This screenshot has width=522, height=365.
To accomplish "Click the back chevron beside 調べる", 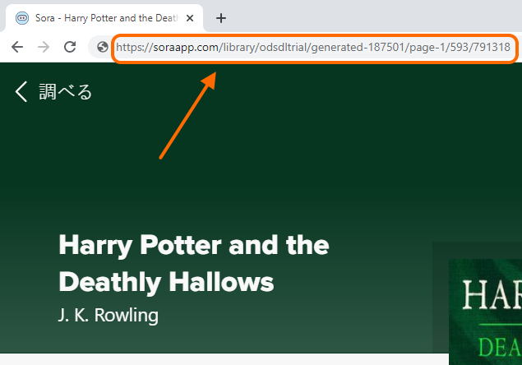I will [21, 91].
